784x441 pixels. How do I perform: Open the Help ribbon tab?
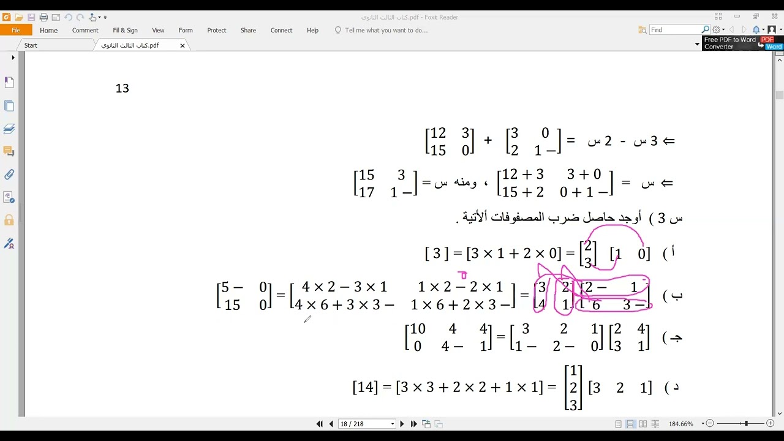pos(312,30)
